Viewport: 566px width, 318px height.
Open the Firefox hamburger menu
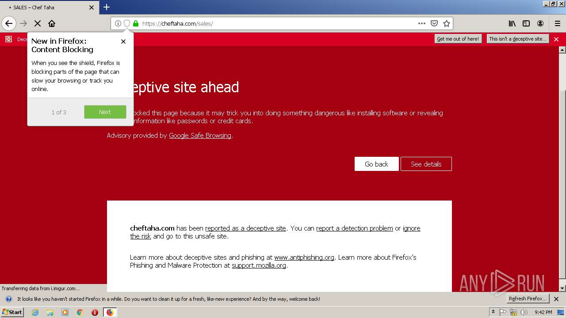click(558, 23)
